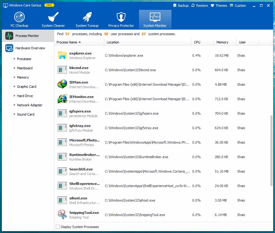Select the System Monitor screen icon
This screenshot has height=233, width=275.
coord(155,17)
